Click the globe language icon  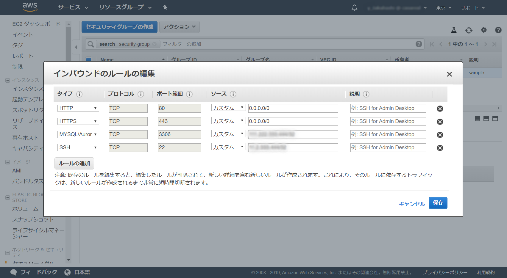pos(68,272)
